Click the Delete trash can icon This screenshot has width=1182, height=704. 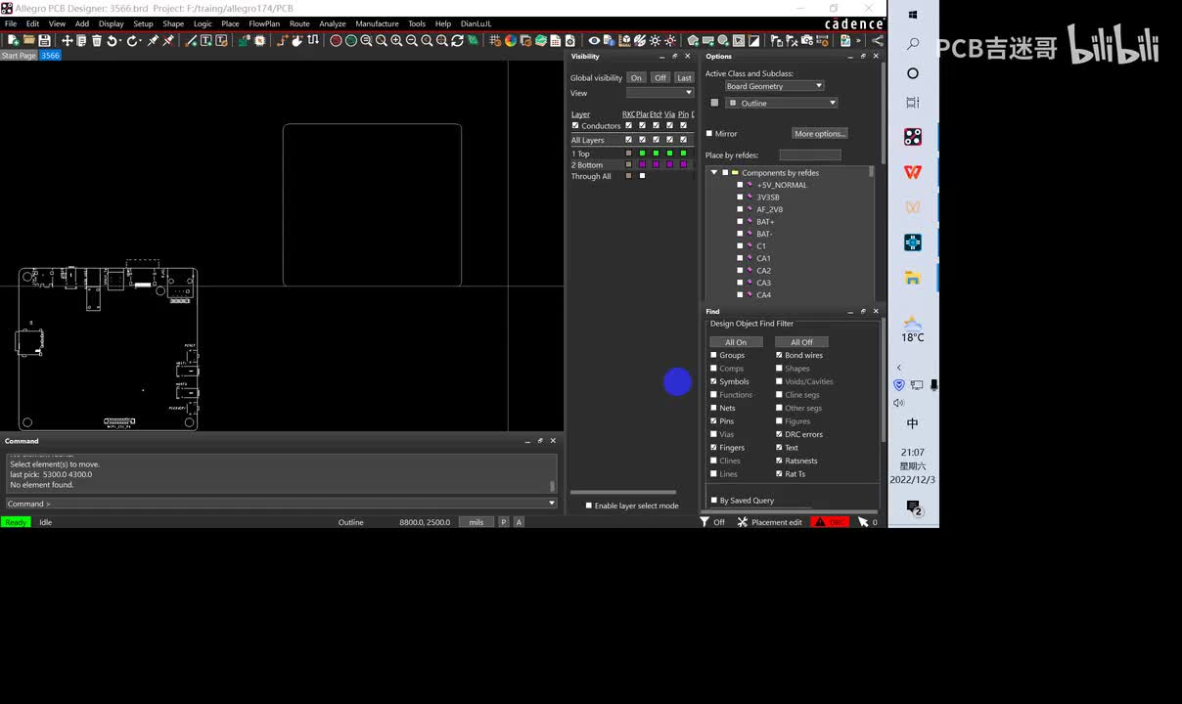pyautogui.click(x=96, y=40)
